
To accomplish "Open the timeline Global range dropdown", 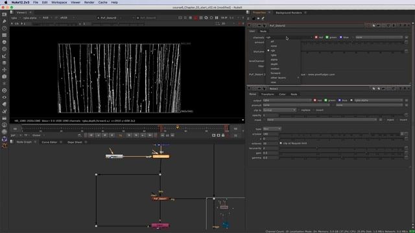I will pyautogui.click(x=38, y=135).
